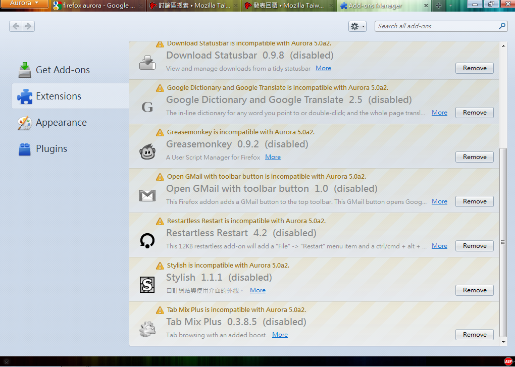Open More link for Stylish
Image resolution: width=515 pixels, height=367 pixels.
point(258,290)
